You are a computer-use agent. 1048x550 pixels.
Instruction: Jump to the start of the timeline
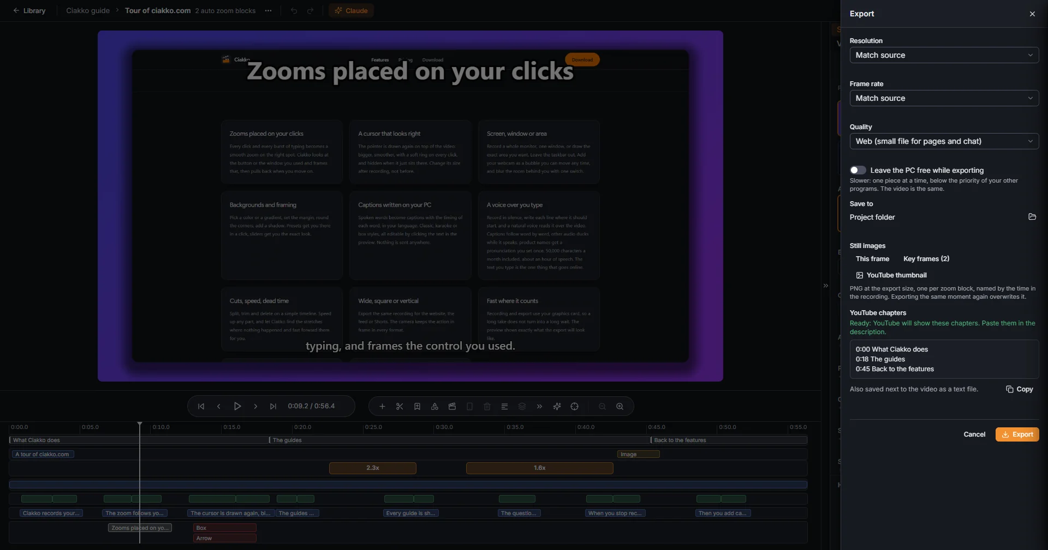tap(201, 406)
